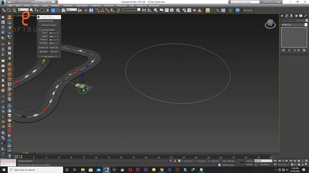Click the time slider handle
The width and height of the screenshot is (309, 173).
pyautogui.click(x=25, y=153)
